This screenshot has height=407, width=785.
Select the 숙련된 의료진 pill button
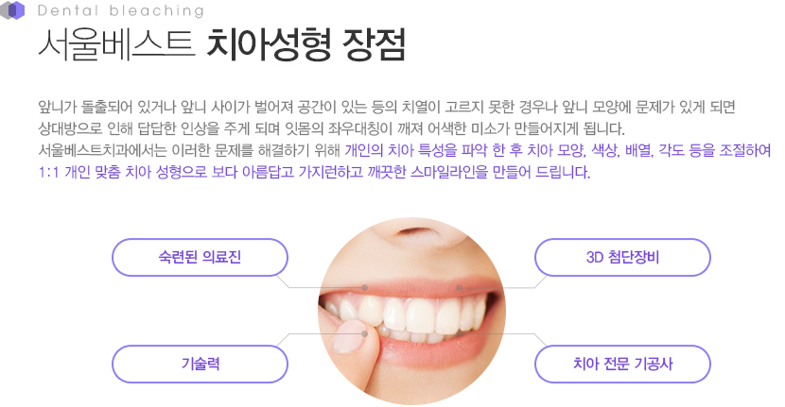pyautogui.click(x=200, y=258)
